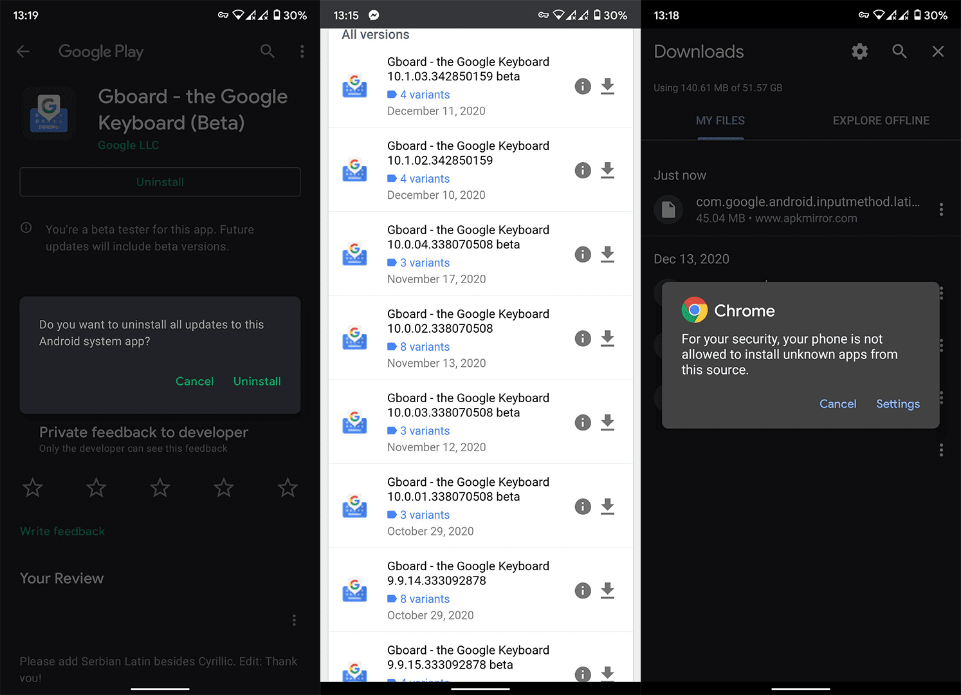Viewport: 961px width, 695px height.
Task: Show info for Gboard 10.0.04.338070508 beta
Action: (x=583, y=254)
